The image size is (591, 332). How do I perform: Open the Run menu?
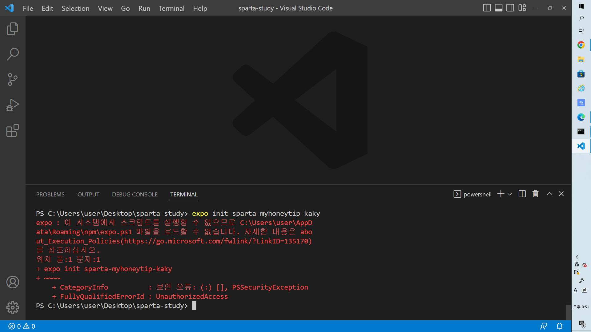144,8
